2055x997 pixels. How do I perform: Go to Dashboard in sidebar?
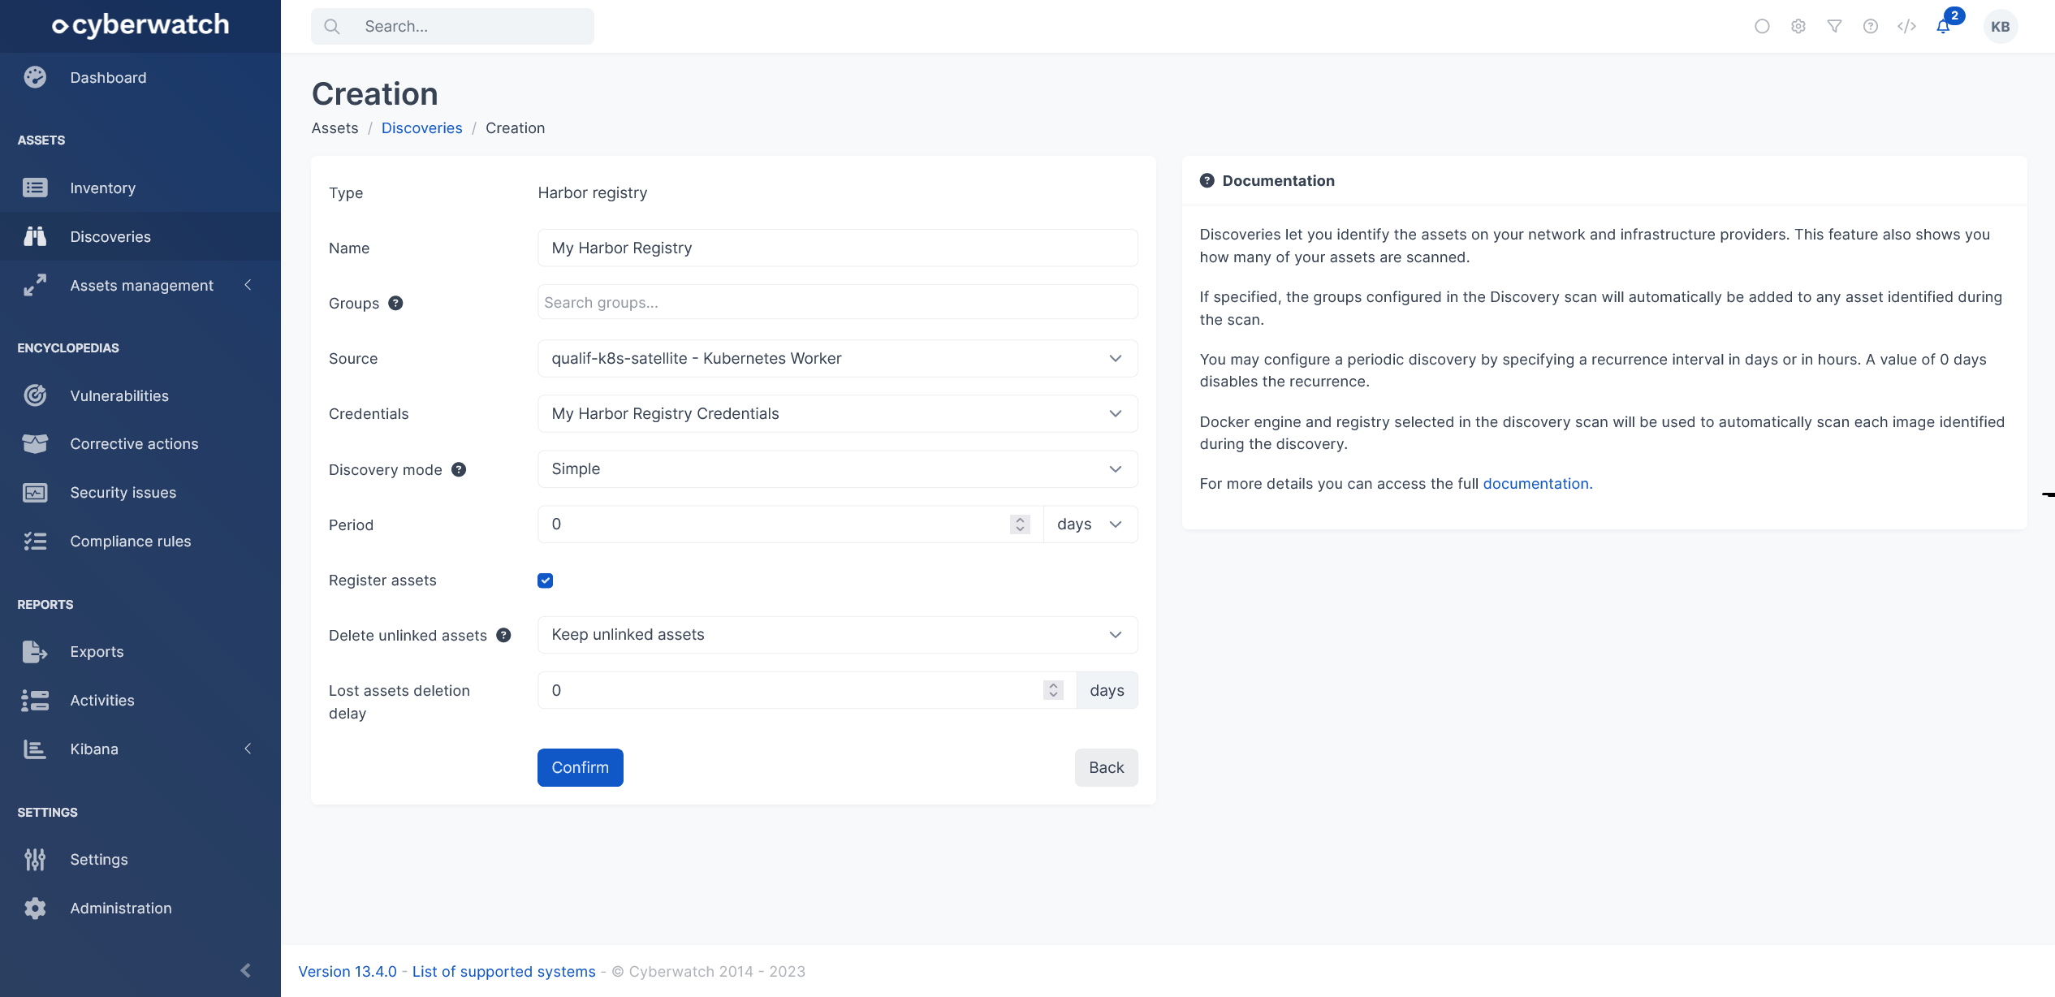pos(140,77)
